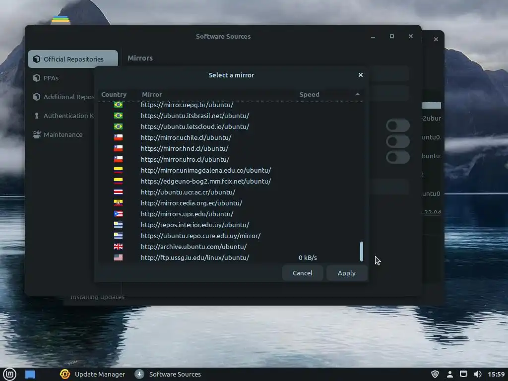The image size is (508, 381).
Task: Go to the Authentication Keys section
Action: click(x=63, y=116)
